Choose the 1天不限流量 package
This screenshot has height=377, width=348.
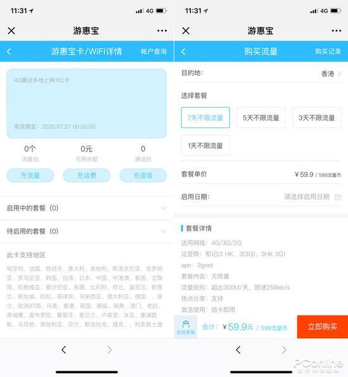206,146
